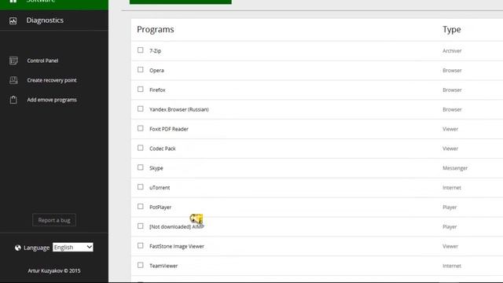503x283 pixels.
Task: Open the Language dropdown showing English
Action: (73, 247)
